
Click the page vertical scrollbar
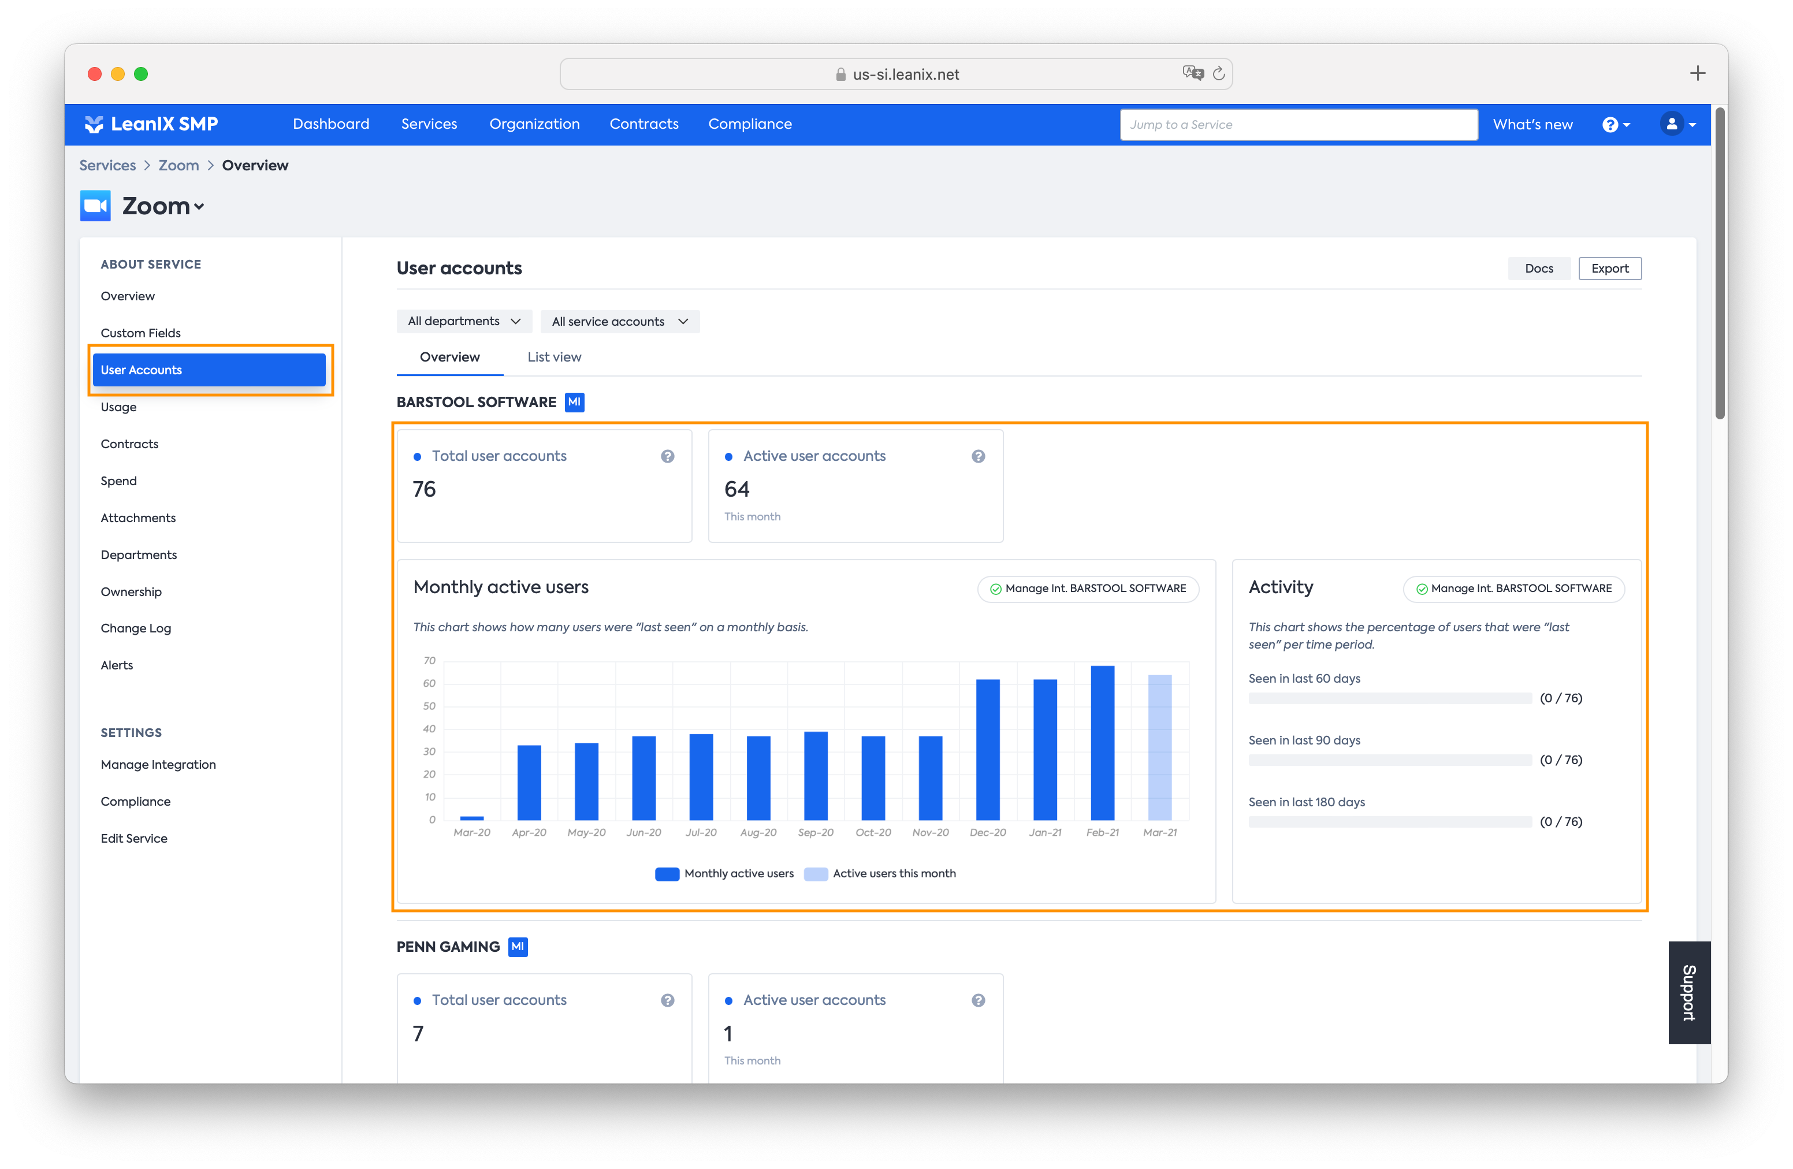click(x=1720, y=263)
